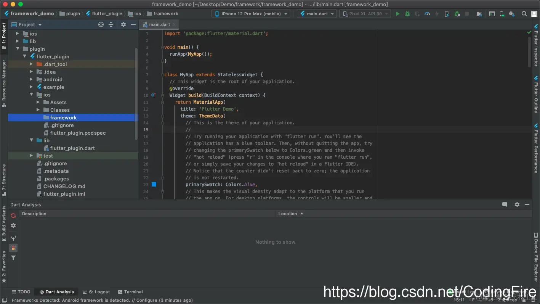Open the Pixel XL API 30 dropdown
The width and height of the screenshot is (540, 304).
click(x=365, y=14)
